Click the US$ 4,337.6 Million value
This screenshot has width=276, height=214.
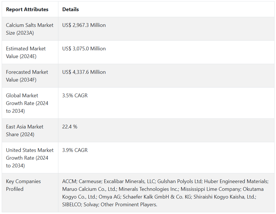(x=84, y=72)
